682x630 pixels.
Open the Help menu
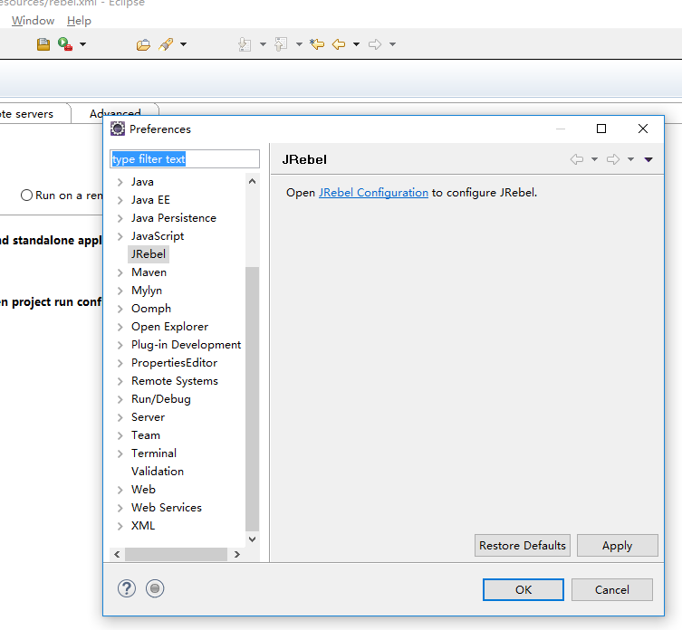pos(79,21)
